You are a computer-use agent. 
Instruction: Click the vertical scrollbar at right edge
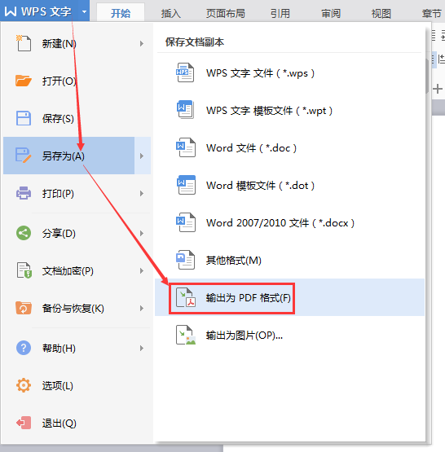pos(427,77)
